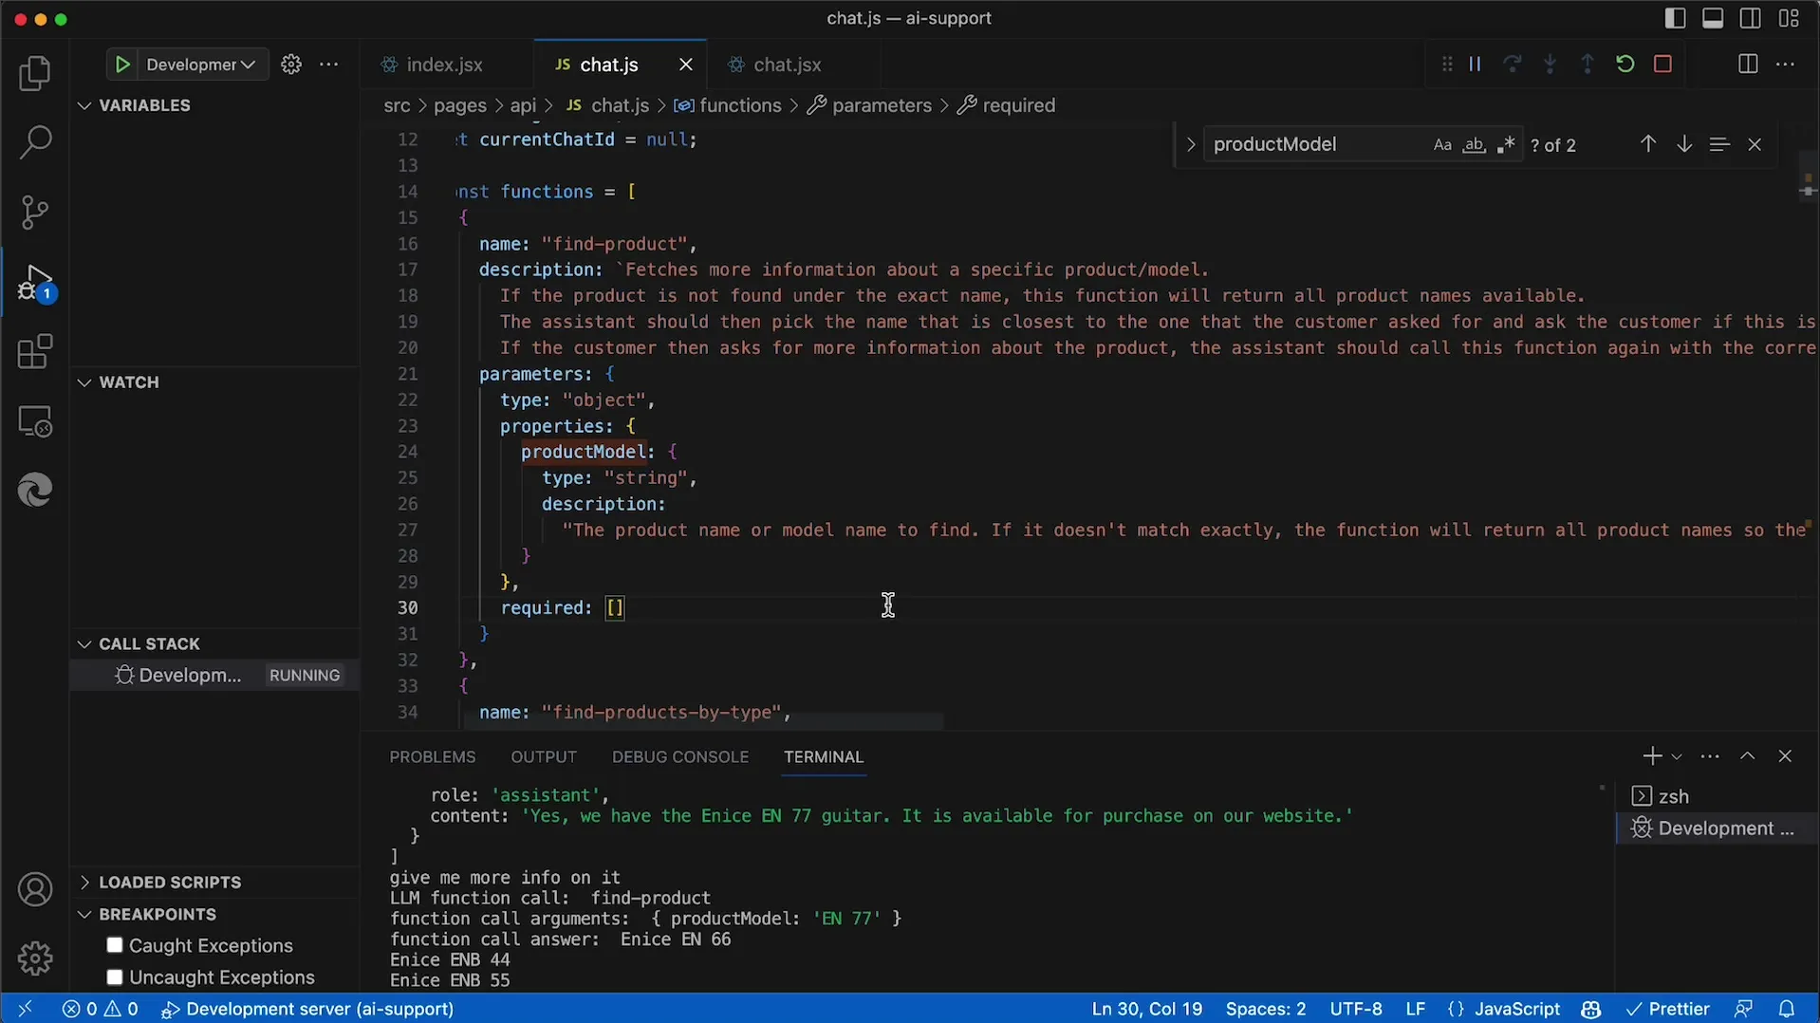The height and width of the screenshot is (1023, 1820).
Task: Open the Extensions view
Action: coord(35,352)
